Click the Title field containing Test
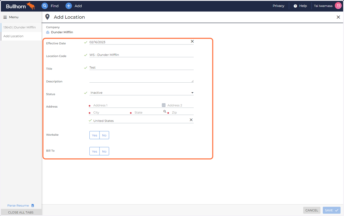This screenshot has width=344, height=216. [141, 67]
